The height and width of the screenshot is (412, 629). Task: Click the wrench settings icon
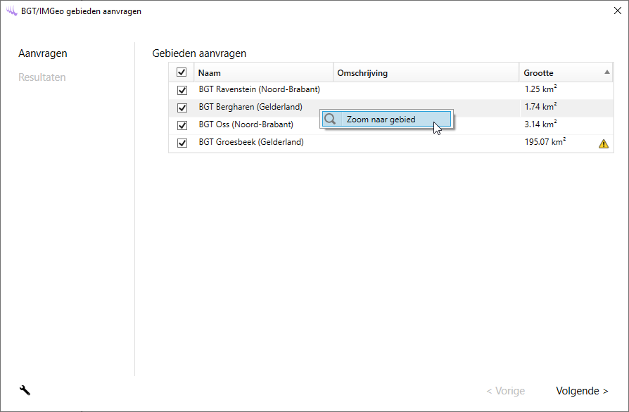coord(25,391)
